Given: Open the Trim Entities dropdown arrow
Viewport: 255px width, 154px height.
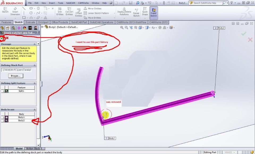Looking at the screenshot, I should point(60,18).
